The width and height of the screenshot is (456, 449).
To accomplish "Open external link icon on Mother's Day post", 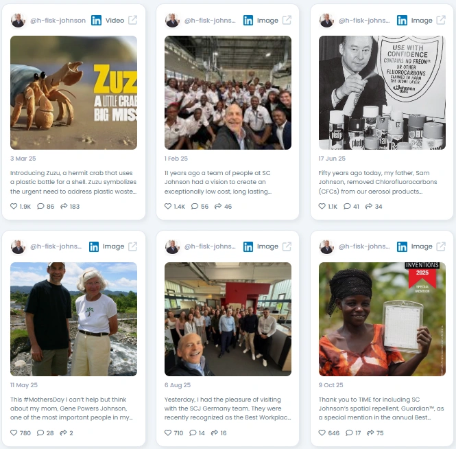I will pyautogui.click(x=132, y=246).
